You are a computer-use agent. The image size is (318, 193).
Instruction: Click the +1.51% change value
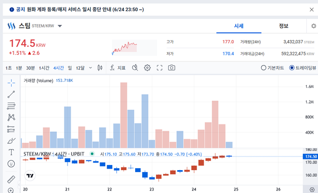(17, 53)
